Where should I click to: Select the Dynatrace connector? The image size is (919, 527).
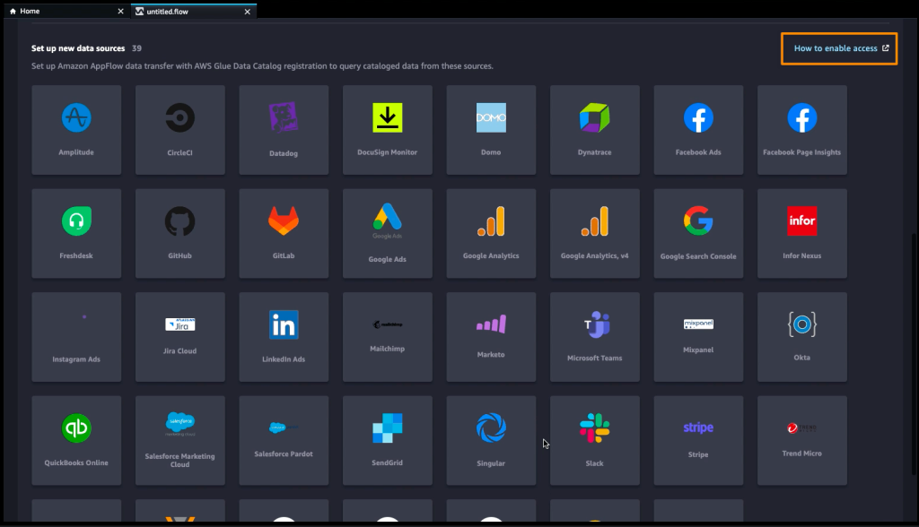point(595,130)
